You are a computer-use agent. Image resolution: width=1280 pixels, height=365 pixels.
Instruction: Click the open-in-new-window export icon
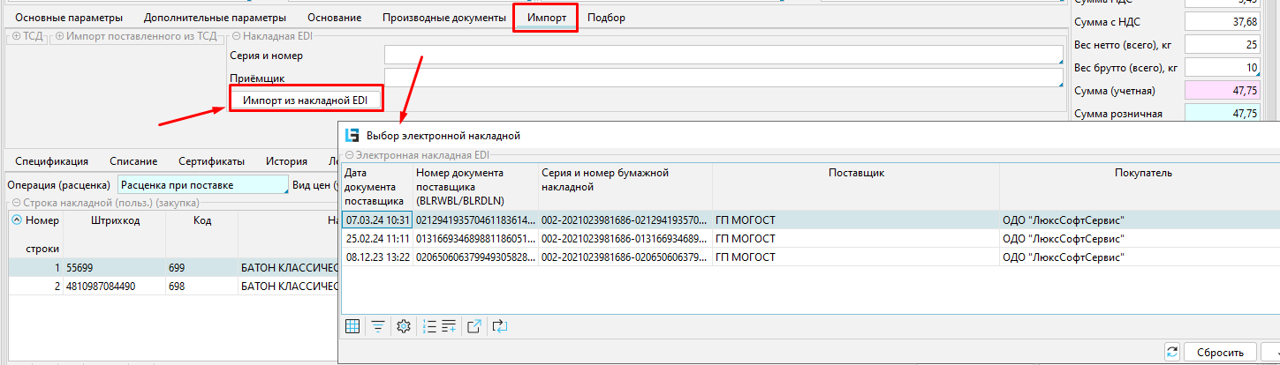coord(474,326)
